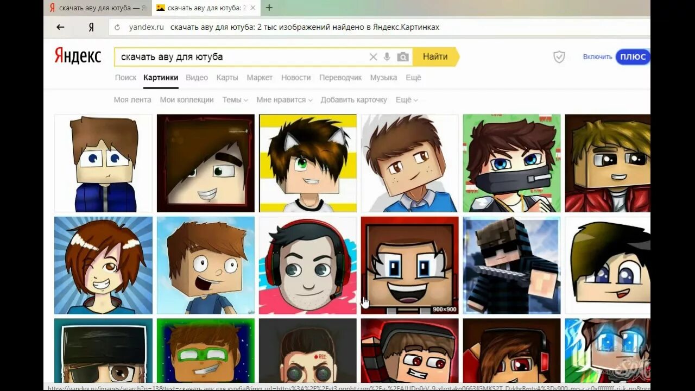Open the Видео tab
The image size is (695, 391).
click(197, 78)
